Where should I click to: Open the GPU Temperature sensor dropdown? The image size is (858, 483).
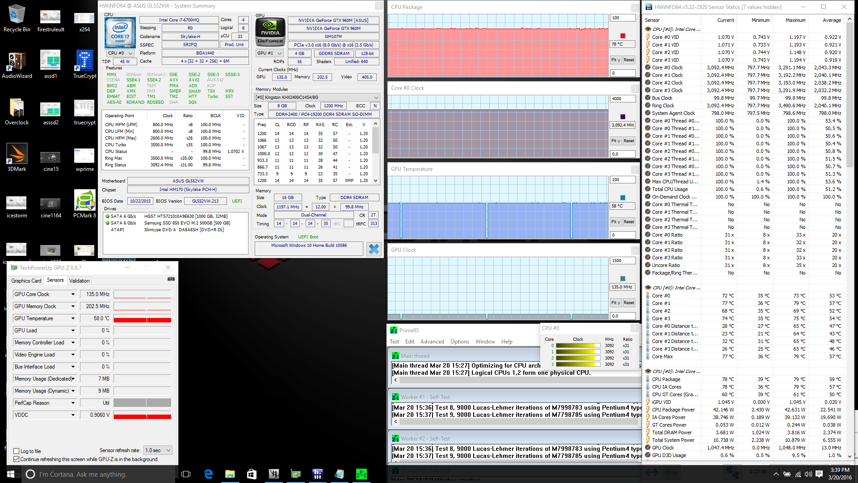(73, 318)
